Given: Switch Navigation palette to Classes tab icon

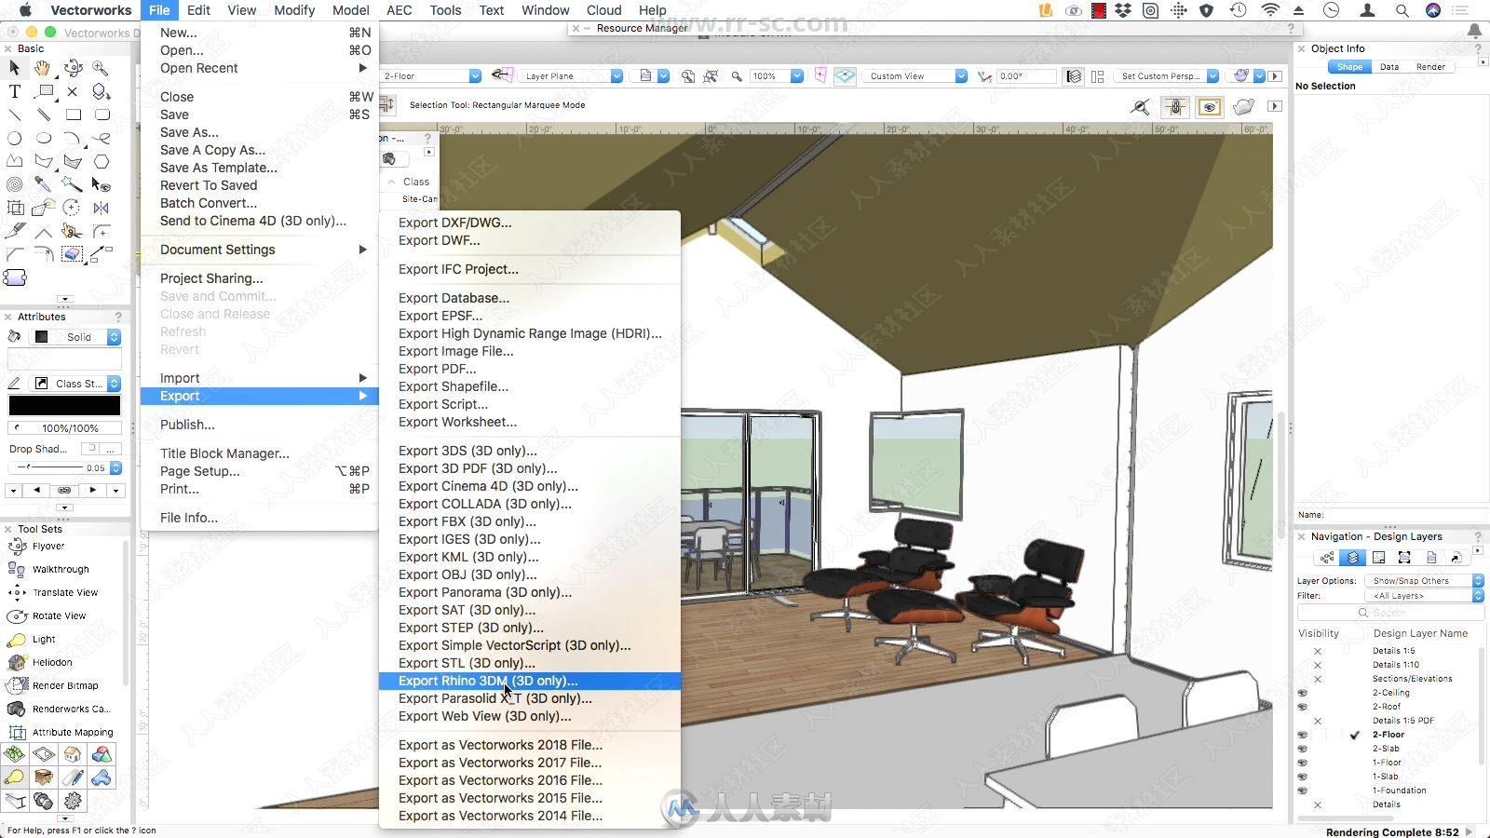Looking at the screenshot, I should coord(1327,558).
